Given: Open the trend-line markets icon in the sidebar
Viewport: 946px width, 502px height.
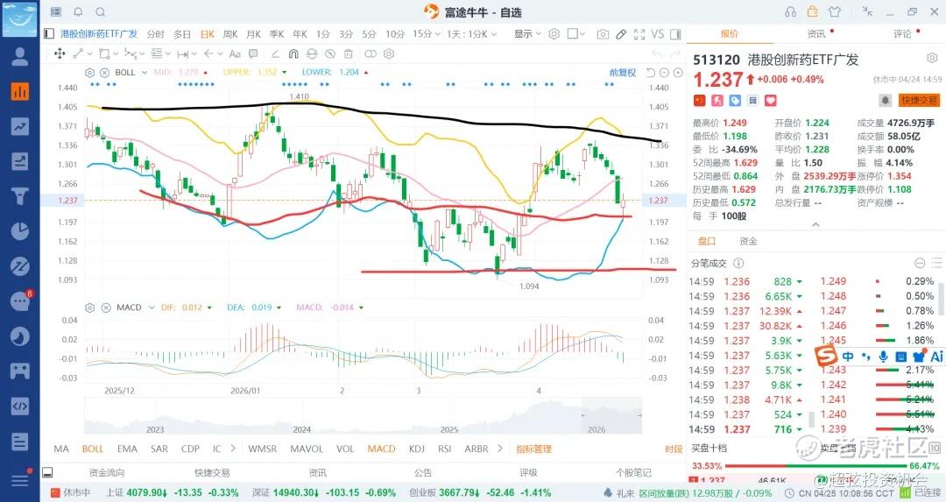Looking at the screenshot, I should [x=20, y=126].
